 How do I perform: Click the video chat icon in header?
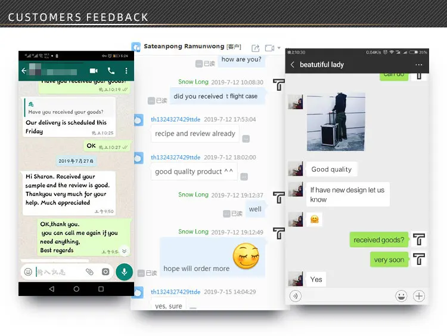pyautogui.click(x=269, y=48)
